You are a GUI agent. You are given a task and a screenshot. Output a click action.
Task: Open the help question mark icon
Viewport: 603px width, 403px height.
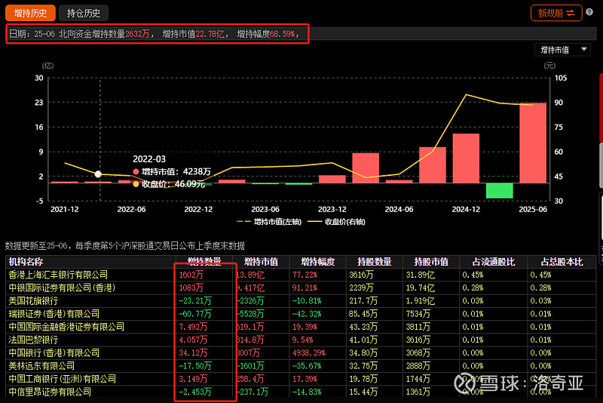point(589,12)
